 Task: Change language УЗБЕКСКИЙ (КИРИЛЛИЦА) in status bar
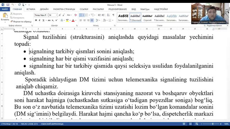pyautogui.click(x=52, y=124)
